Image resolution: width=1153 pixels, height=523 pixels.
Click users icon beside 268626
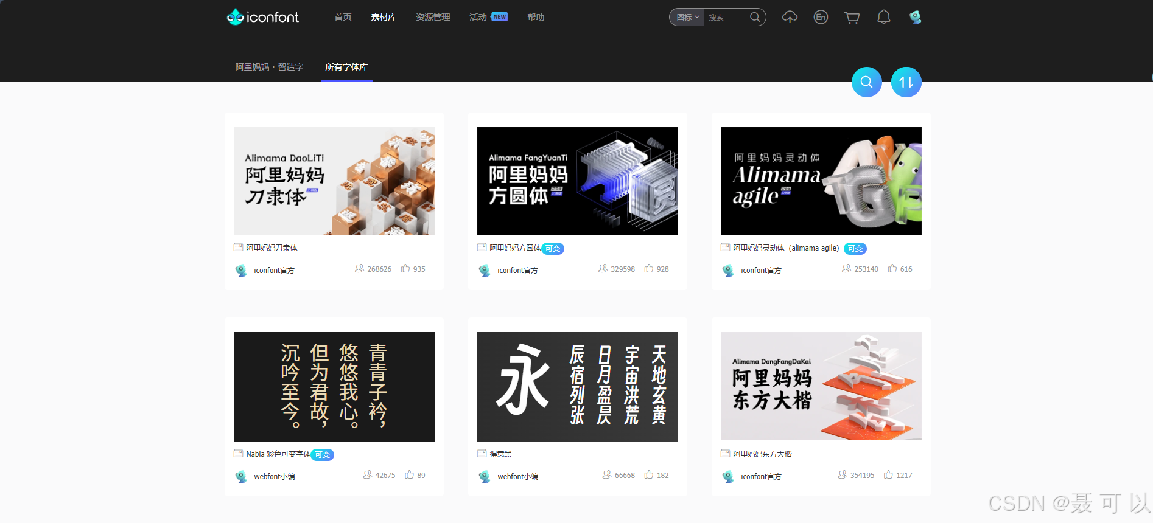click(359, 268)
